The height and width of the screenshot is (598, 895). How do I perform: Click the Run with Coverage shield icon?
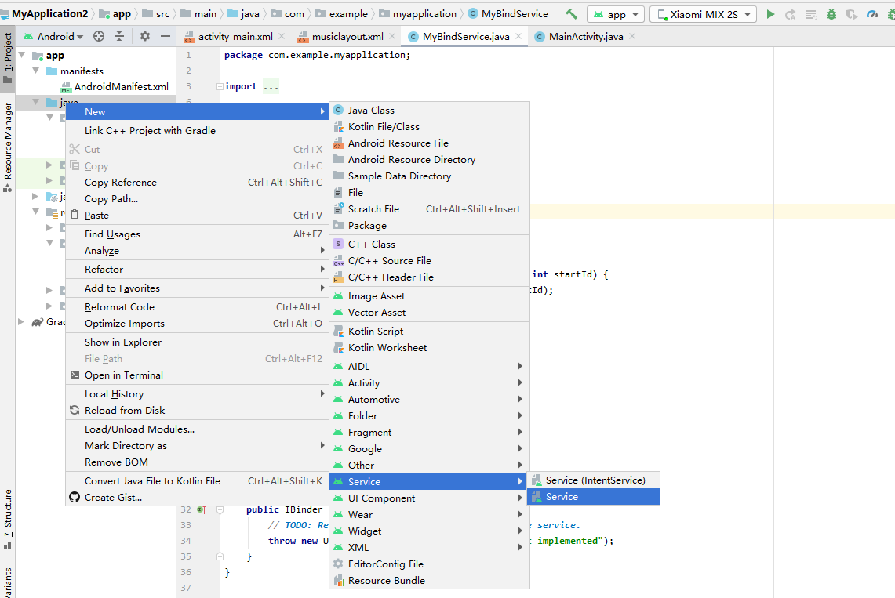point(852,14)
